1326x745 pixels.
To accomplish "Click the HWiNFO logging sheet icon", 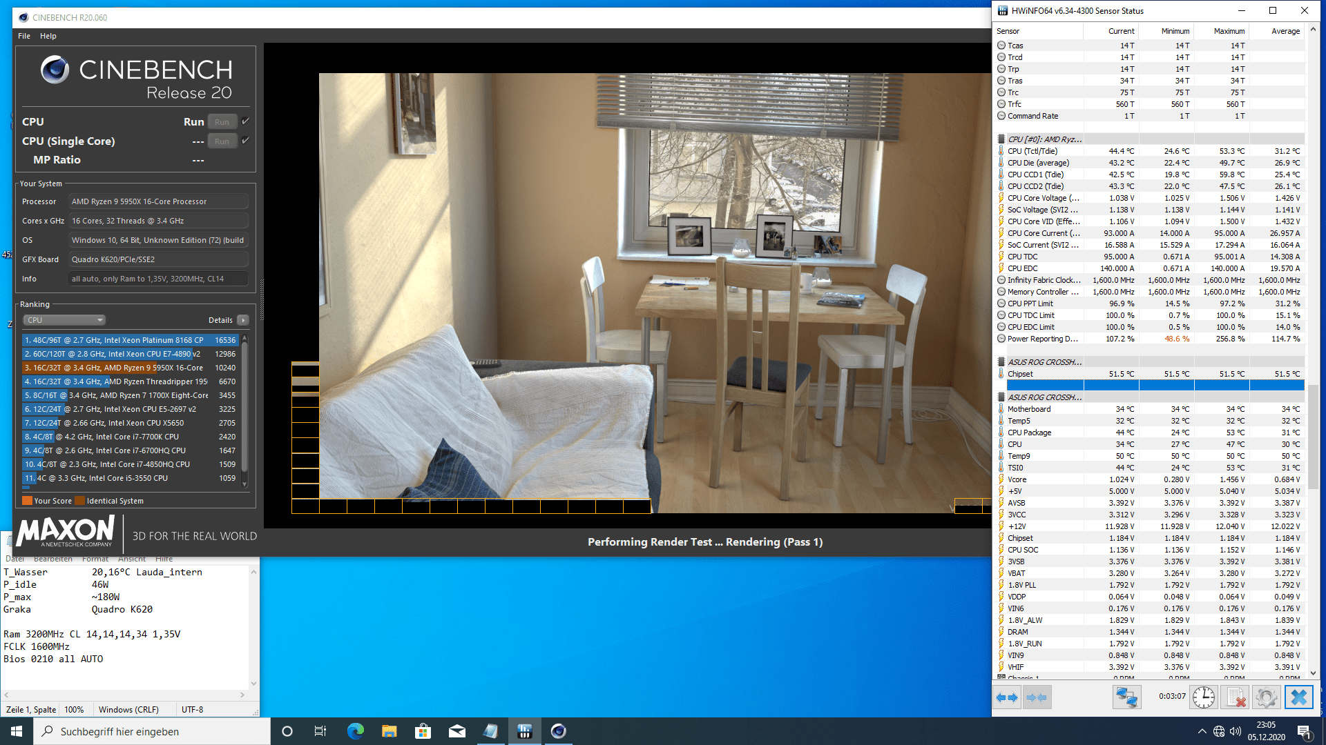I will tap(1235, 697).
